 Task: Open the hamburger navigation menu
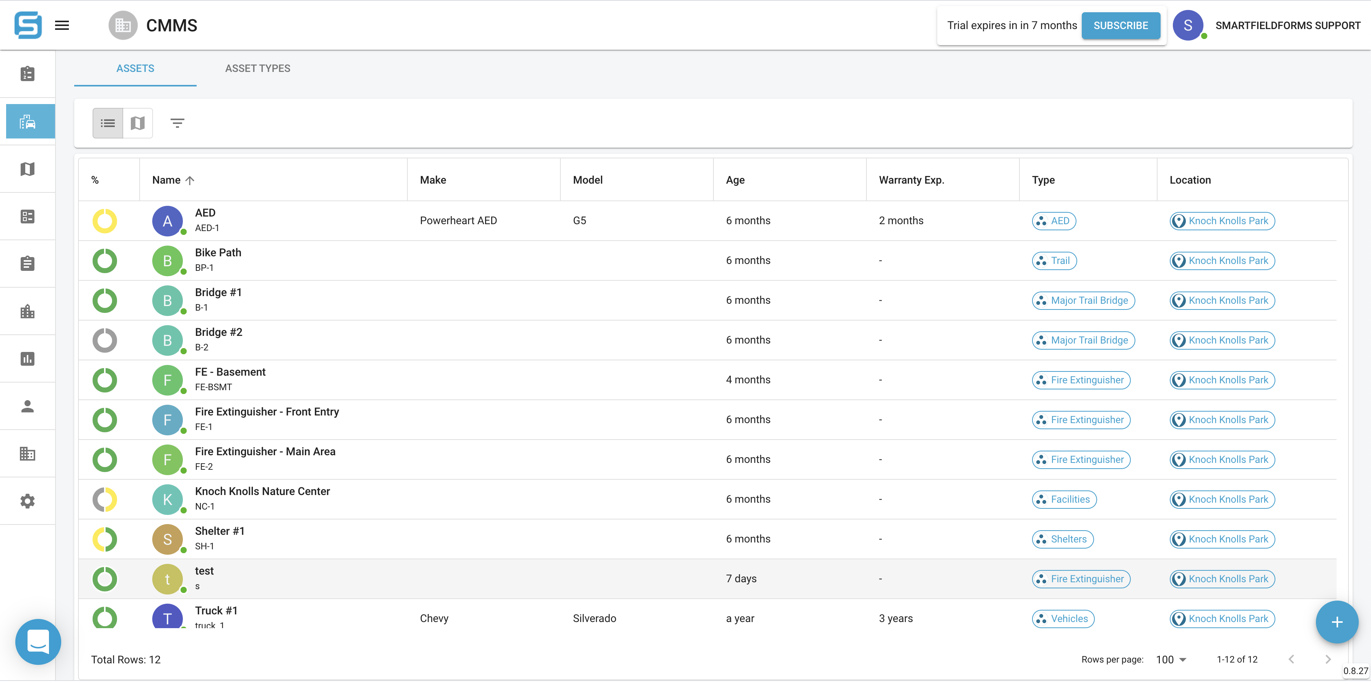62,25
